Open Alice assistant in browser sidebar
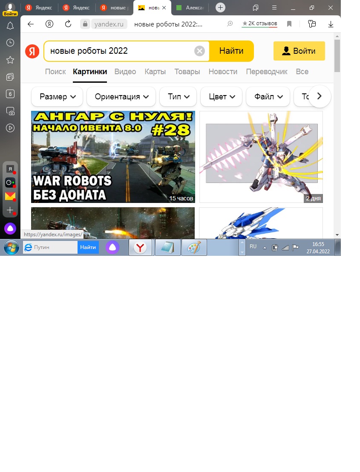 (10, 229)
